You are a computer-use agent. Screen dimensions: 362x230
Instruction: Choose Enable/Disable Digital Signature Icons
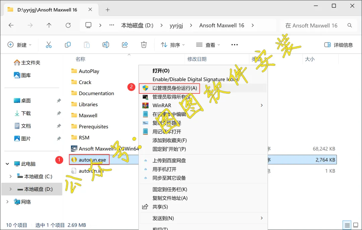(x=203, y=79)
